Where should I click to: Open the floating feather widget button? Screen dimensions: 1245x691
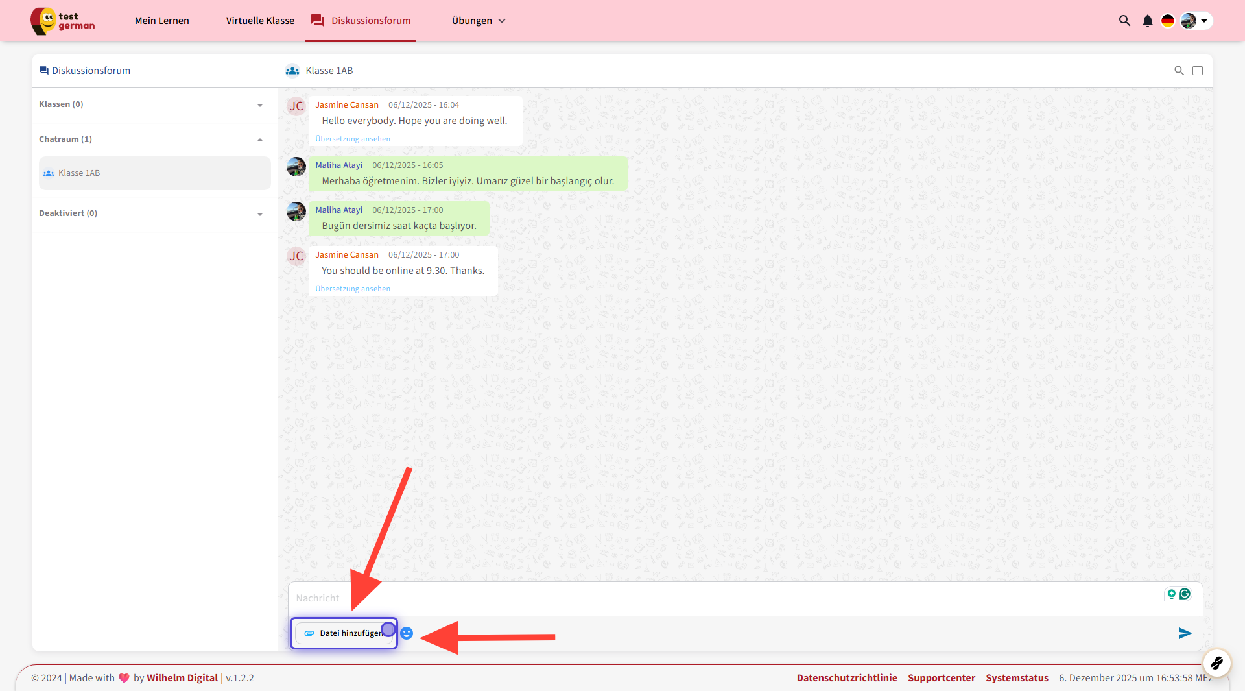point(1216,663)
